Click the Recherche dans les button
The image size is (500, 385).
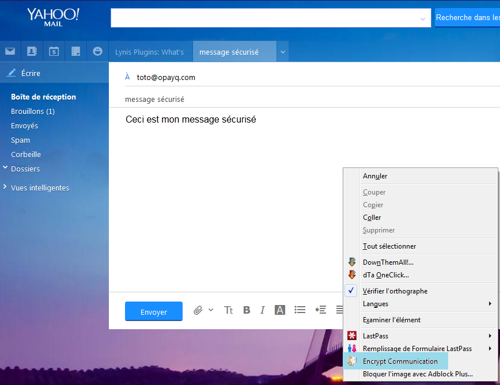[x=467, y=18]
